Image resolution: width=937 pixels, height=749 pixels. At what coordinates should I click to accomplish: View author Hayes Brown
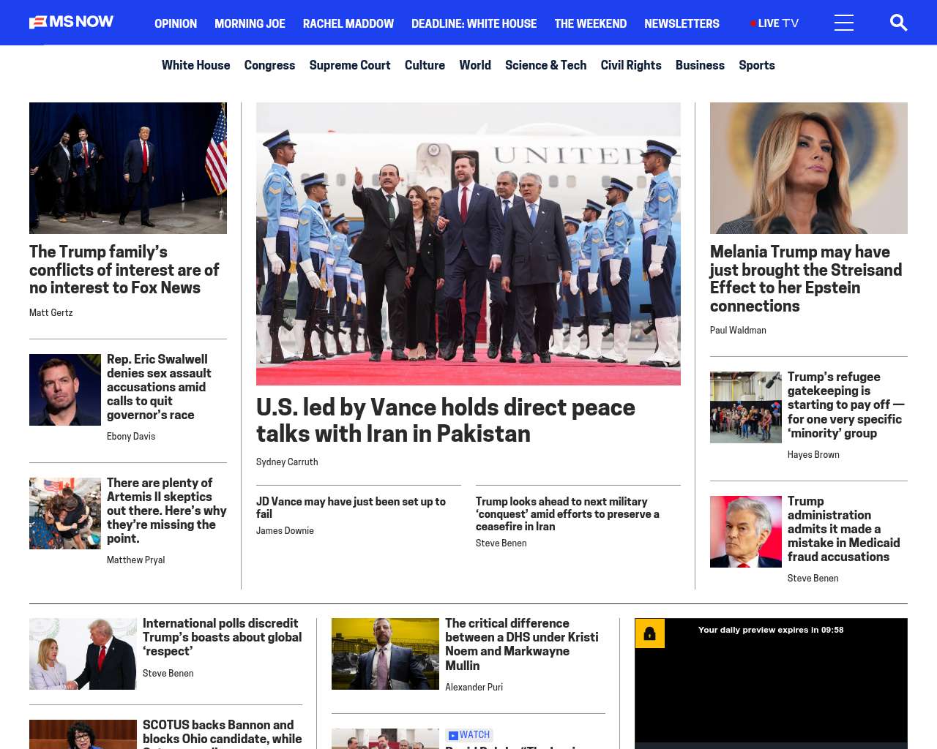pos(813,454)
